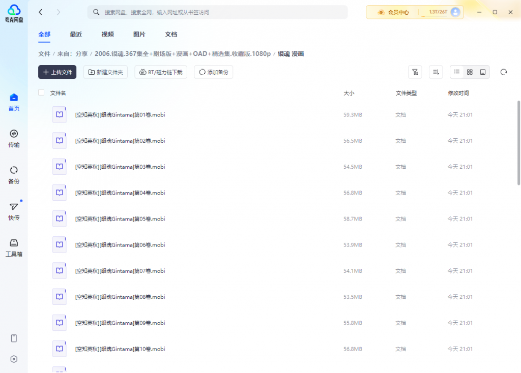The width and height of the screenshot is (521, 373).
Task: Select file name 第05卷.mobi
Action: click(x=120, y=219)
